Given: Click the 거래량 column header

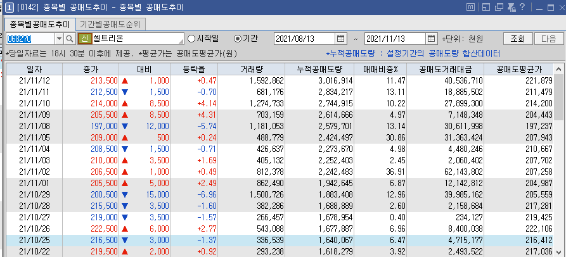Looking at the screenshot, I should 251,69.
